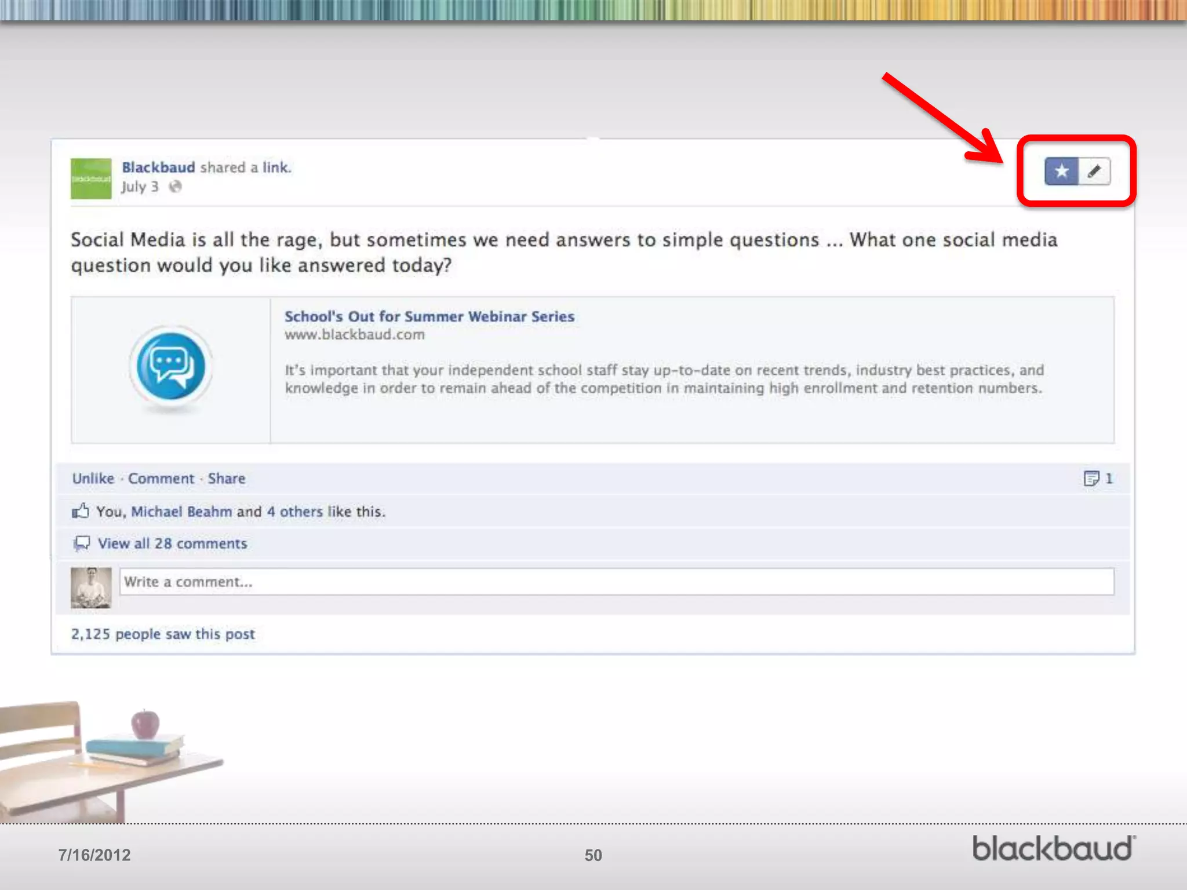
Task: Open Michael Beahm's profile link
Action: click(x=181, y=512)
